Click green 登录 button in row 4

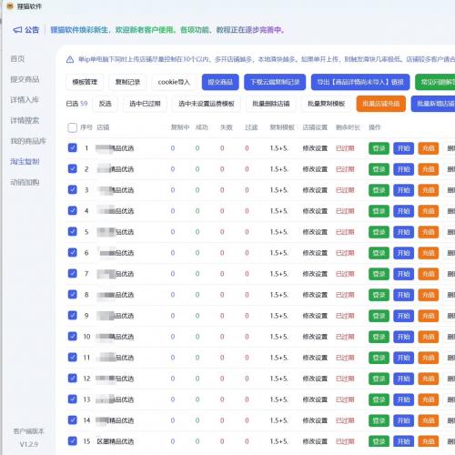coord(379,211)
